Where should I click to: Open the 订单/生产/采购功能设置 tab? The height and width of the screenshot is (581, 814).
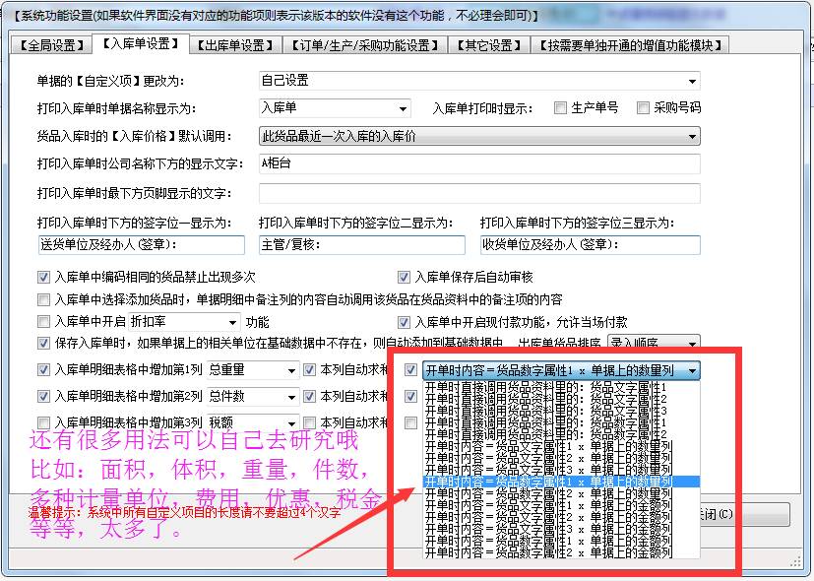tap(363, 45)
